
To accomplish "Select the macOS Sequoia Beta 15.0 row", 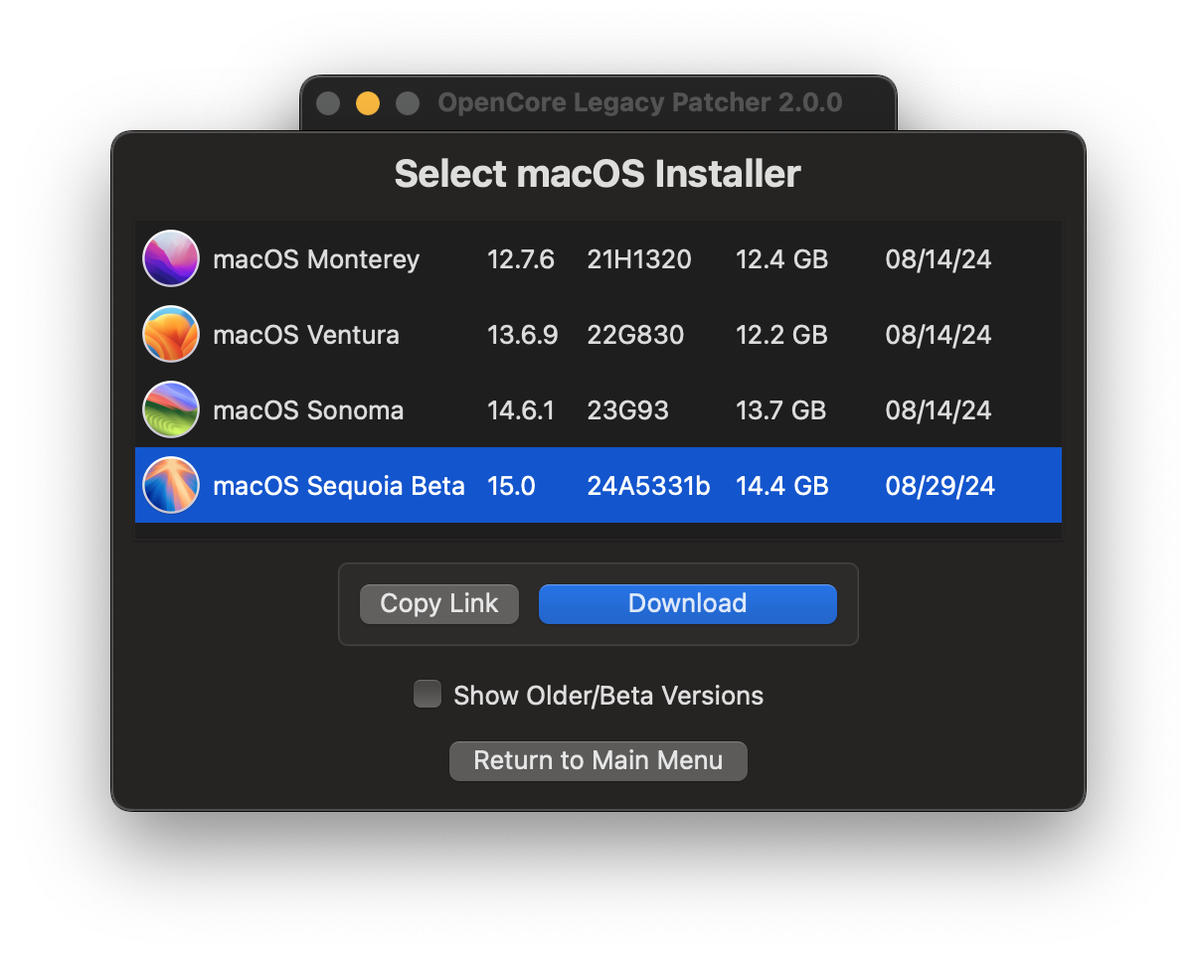I will [x=598, y=485].
